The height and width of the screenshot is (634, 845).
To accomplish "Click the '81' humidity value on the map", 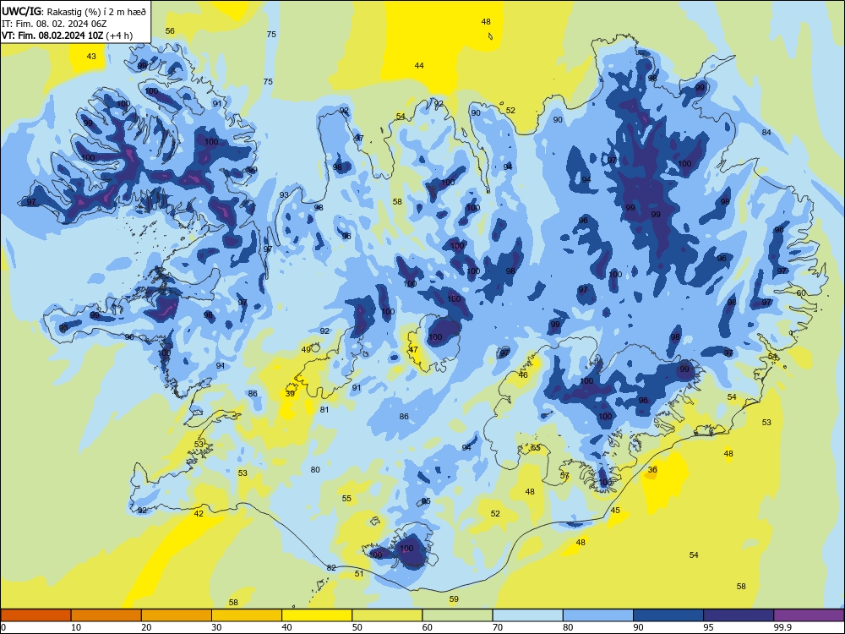I will [x=324, y=409].
